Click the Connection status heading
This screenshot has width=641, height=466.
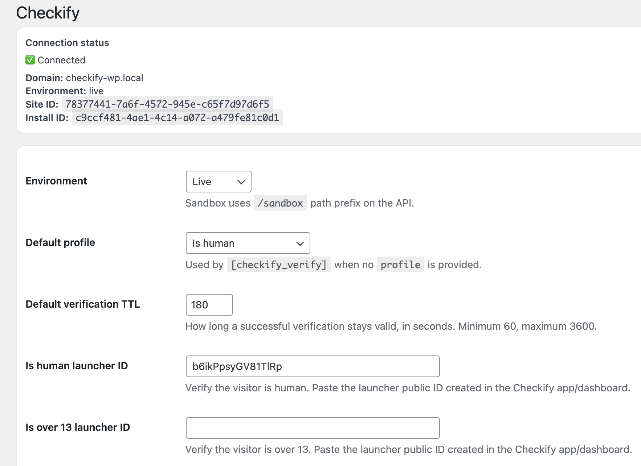pyautogui.click(x=67, y=43)
